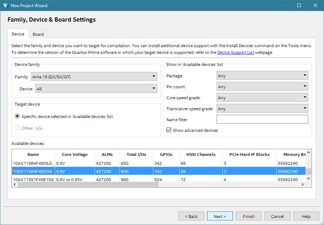Screen dimensions: 324x225
Task: Open the Device Support List link
Action: (235, 52)
